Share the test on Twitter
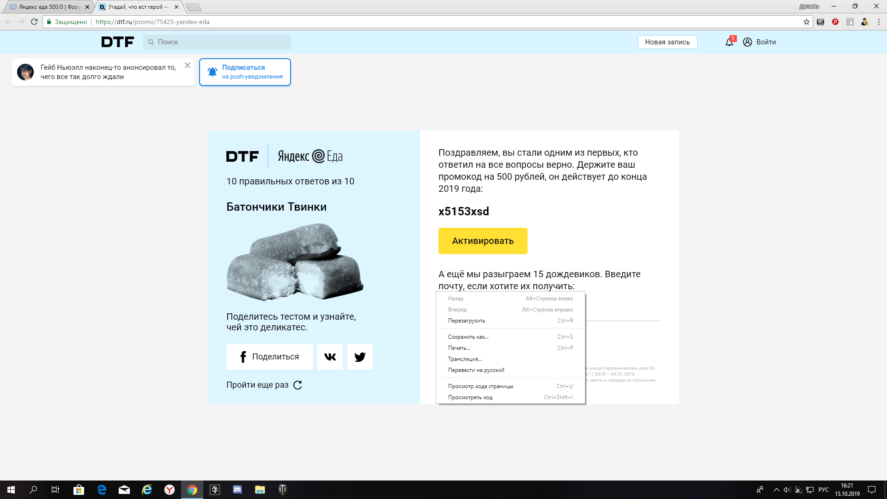 click(x=360, y=357)
